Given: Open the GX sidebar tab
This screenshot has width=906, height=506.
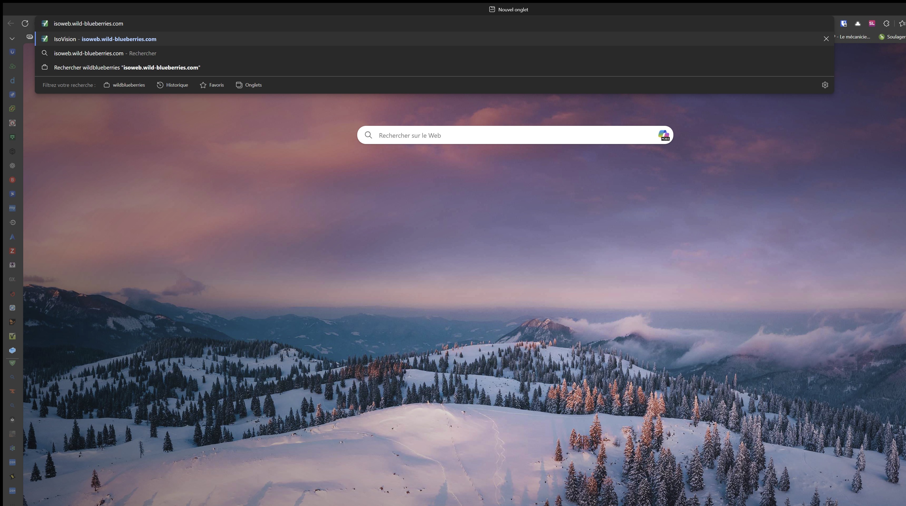Looking at the screenshot, I should [12, 279].
